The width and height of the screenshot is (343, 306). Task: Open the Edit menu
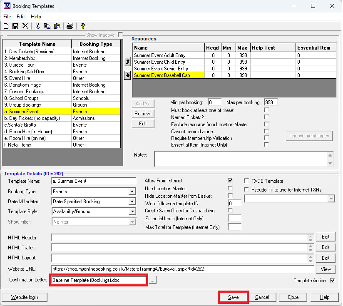click(x=21, y=17)
